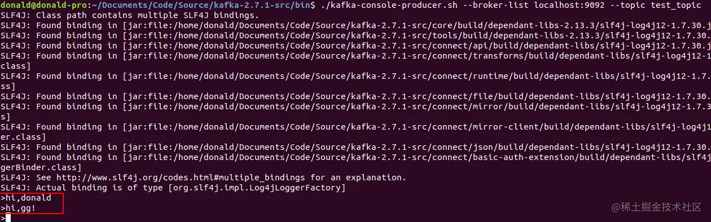This screenshot has height=222, width=711.
Task: Place cursor at the empty prompt block
Action: click(x=8, y=218)
